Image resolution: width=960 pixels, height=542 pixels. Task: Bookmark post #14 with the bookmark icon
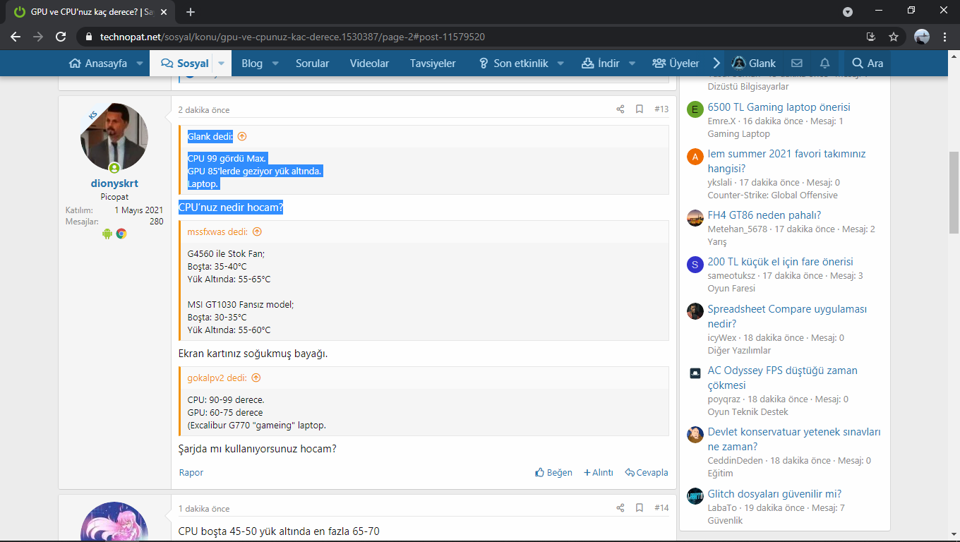(640, 508)
